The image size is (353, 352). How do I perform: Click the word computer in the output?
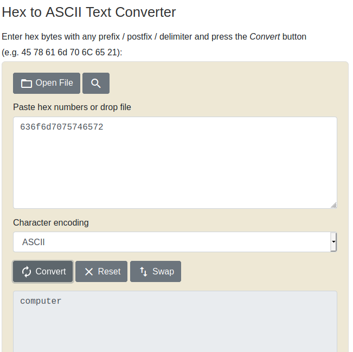tap(41, 301)
